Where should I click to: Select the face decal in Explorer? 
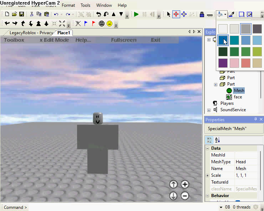point(238,97)
